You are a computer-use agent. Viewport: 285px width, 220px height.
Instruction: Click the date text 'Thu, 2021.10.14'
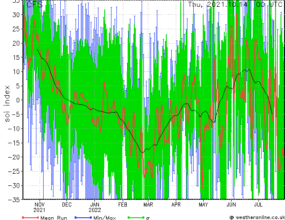[x=218, y=4]
